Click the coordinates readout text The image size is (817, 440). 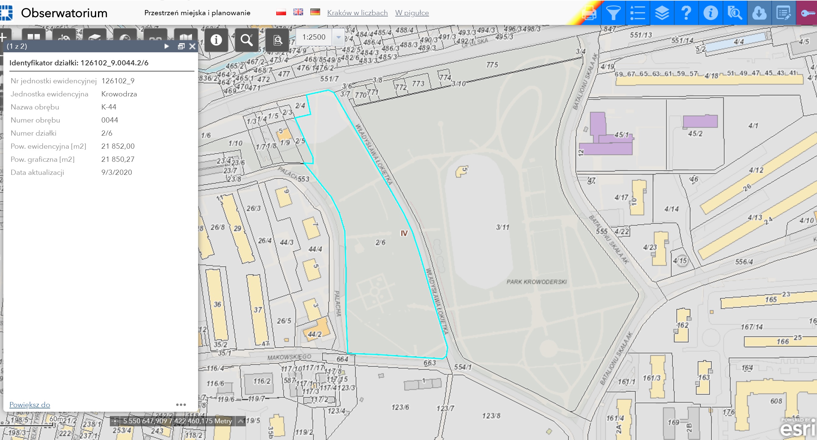point(178,421)
